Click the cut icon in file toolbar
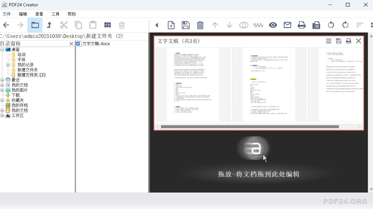Viewport: 373px width, 209px height. pos(63,25)
